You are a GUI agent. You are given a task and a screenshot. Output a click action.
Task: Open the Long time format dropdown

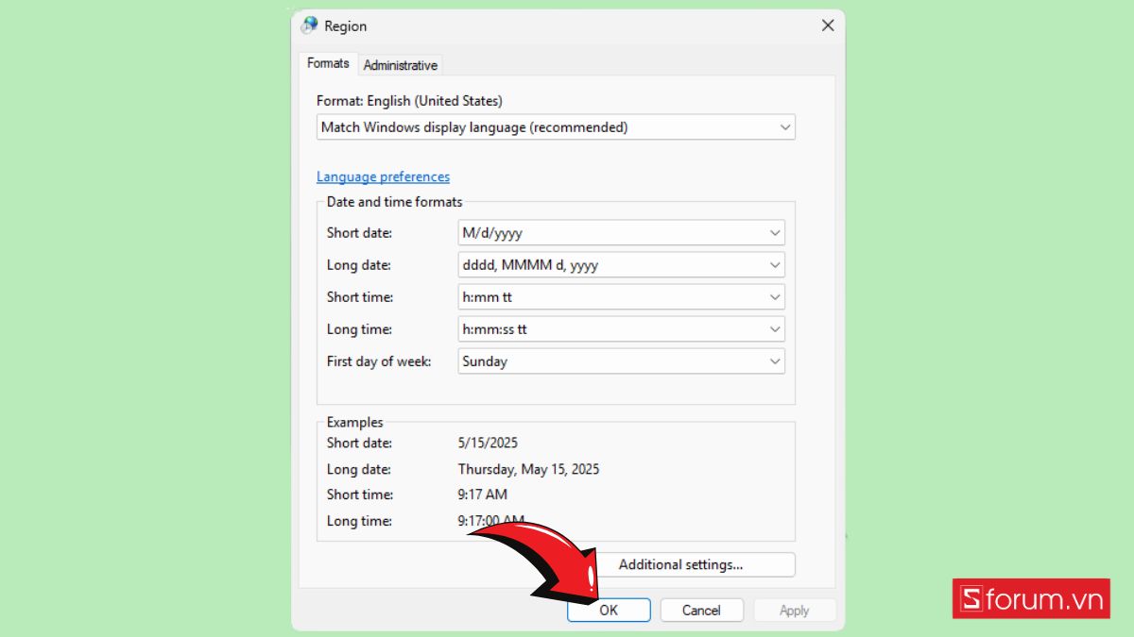[x=621, y=329]
